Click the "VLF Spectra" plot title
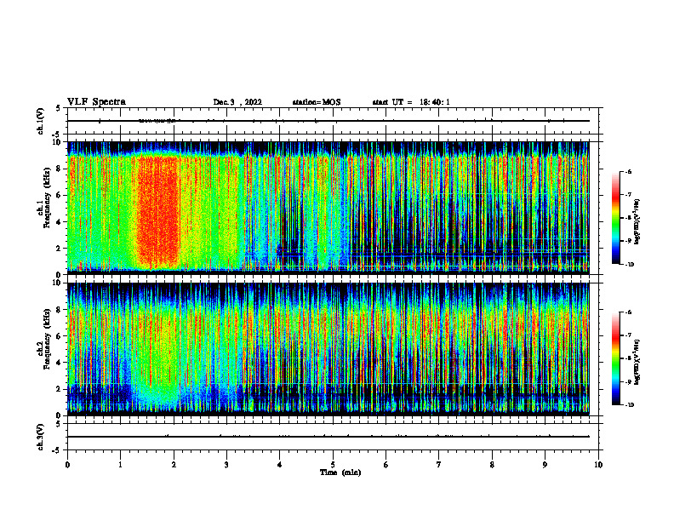 point(96,102)
